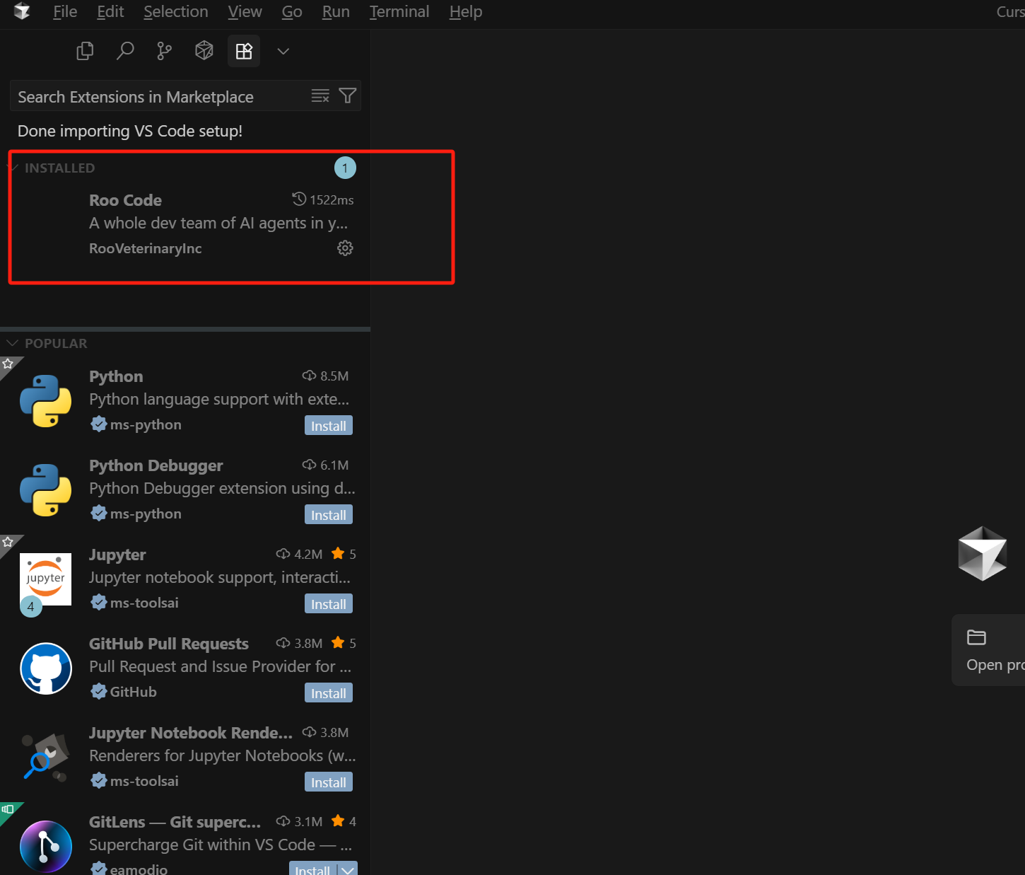Click the Jupyter extension pack badge 4
1025x875 pixels.
click(x=30, y=607)
